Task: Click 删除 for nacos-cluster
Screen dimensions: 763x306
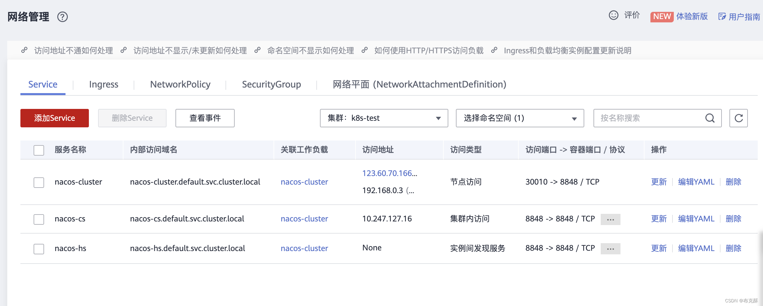Action: tap(734, 182)
